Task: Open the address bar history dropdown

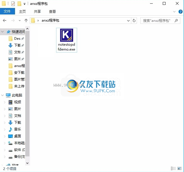Action: 128,21
